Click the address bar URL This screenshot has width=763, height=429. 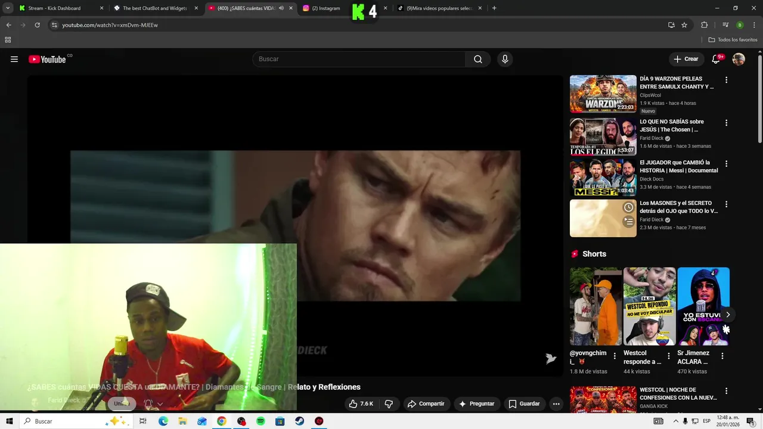click(x=110, y=25)
